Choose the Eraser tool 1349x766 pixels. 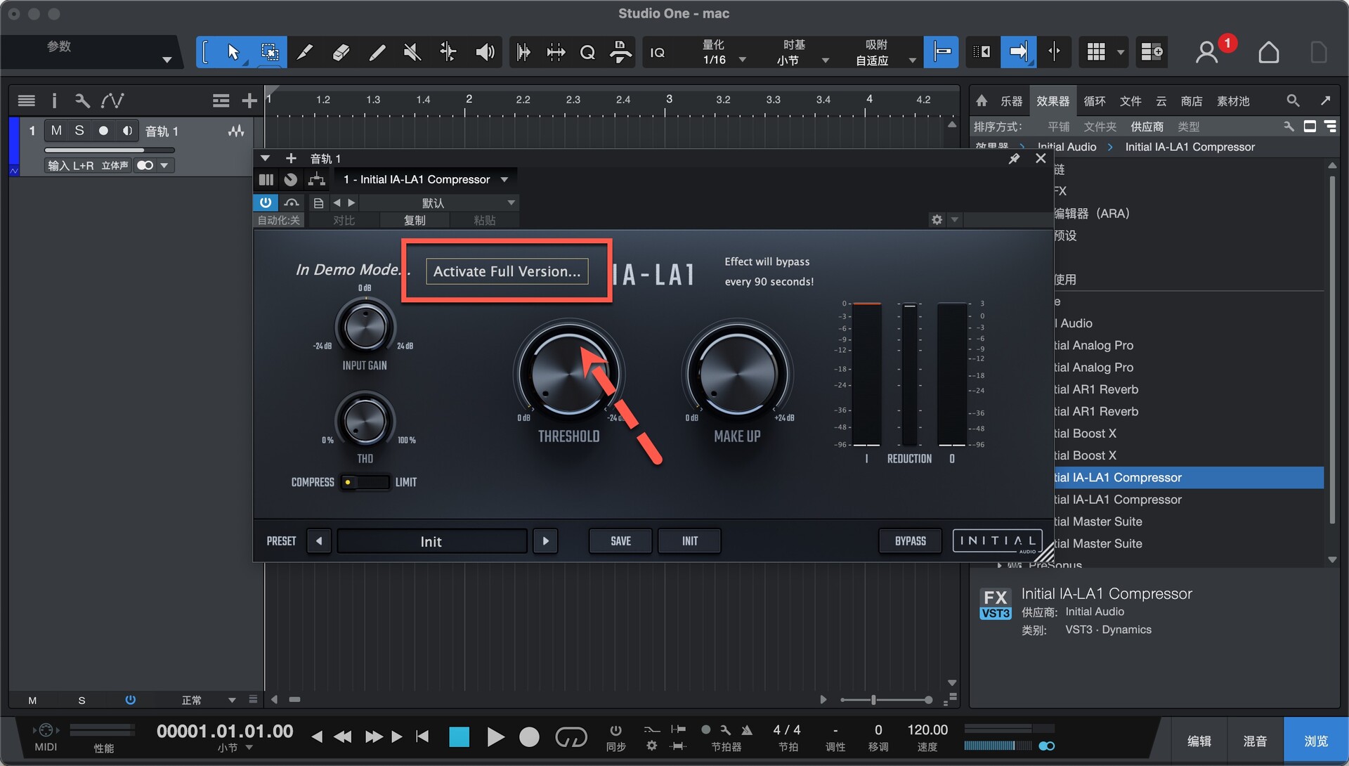341,52
